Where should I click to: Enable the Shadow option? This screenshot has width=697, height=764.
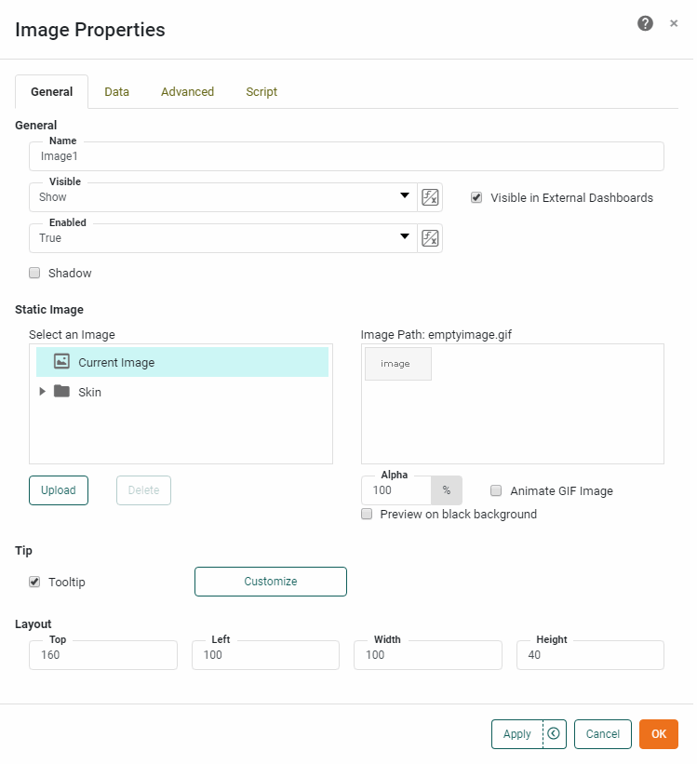[x=34, y=273]
